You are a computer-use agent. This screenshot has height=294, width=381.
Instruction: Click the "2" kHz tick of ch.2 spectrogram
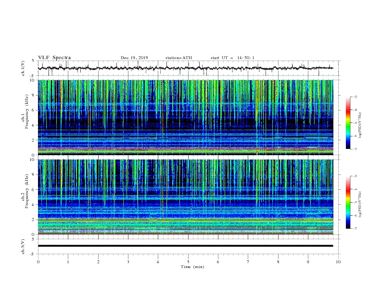[x=34, y=220]
